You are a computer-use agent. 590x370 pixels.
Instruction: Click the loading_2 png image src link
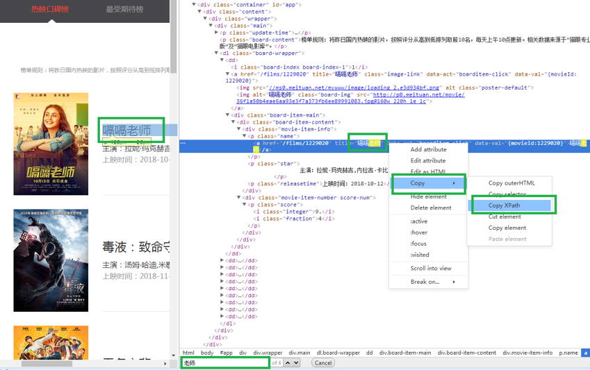(x=354, y=87)
